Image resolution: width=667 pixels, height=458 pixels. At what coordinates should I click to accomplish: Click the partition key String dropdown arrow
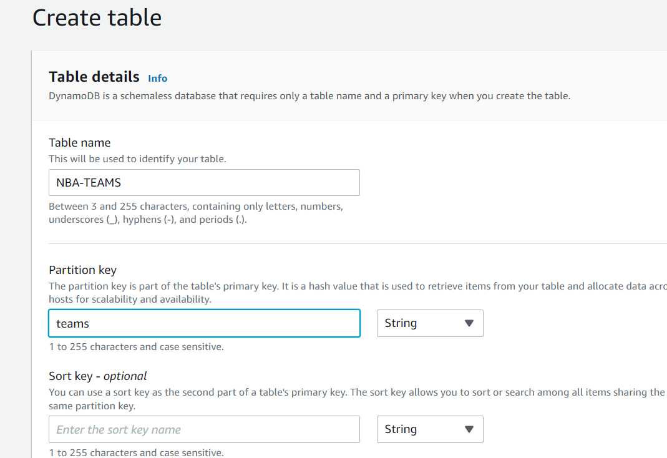[x=469, y=323]
